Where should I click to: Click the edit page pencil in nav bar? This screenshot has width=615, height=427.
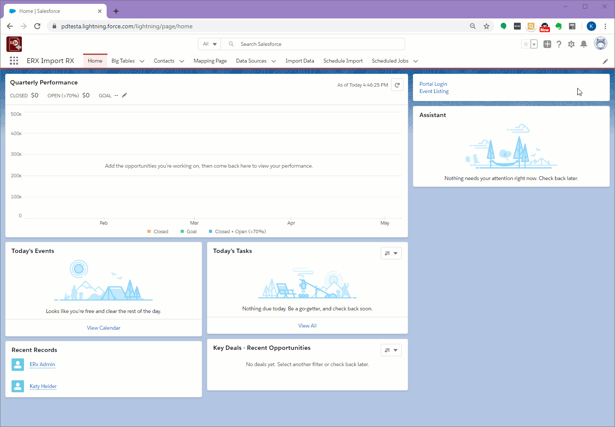click(605, 61)
